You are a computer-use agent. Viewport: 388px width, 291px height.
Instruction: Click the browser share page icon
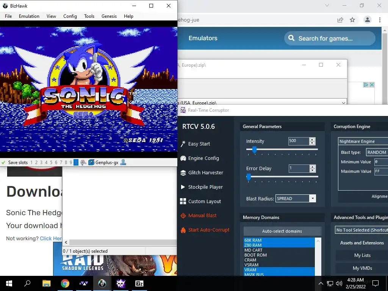pyautogui.click(x=340, y=20)
